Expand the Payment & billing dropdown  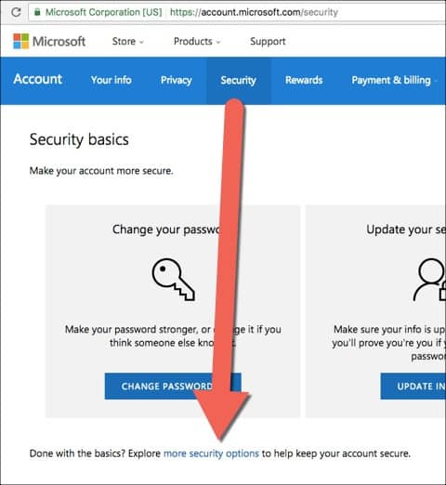tap(395, 80)
